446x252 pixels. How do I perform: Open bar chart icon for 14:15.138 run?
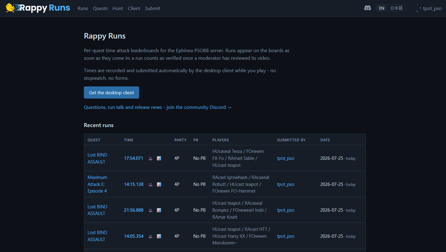pos(159,184)
